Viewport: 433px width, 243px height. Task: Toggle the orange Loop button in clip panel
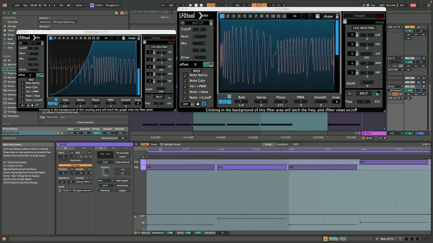[75, 165]
